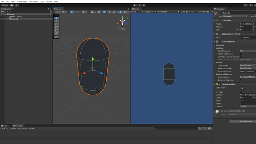Toggle Contribute Global Illumination checkbox

(x=241, y=57)
